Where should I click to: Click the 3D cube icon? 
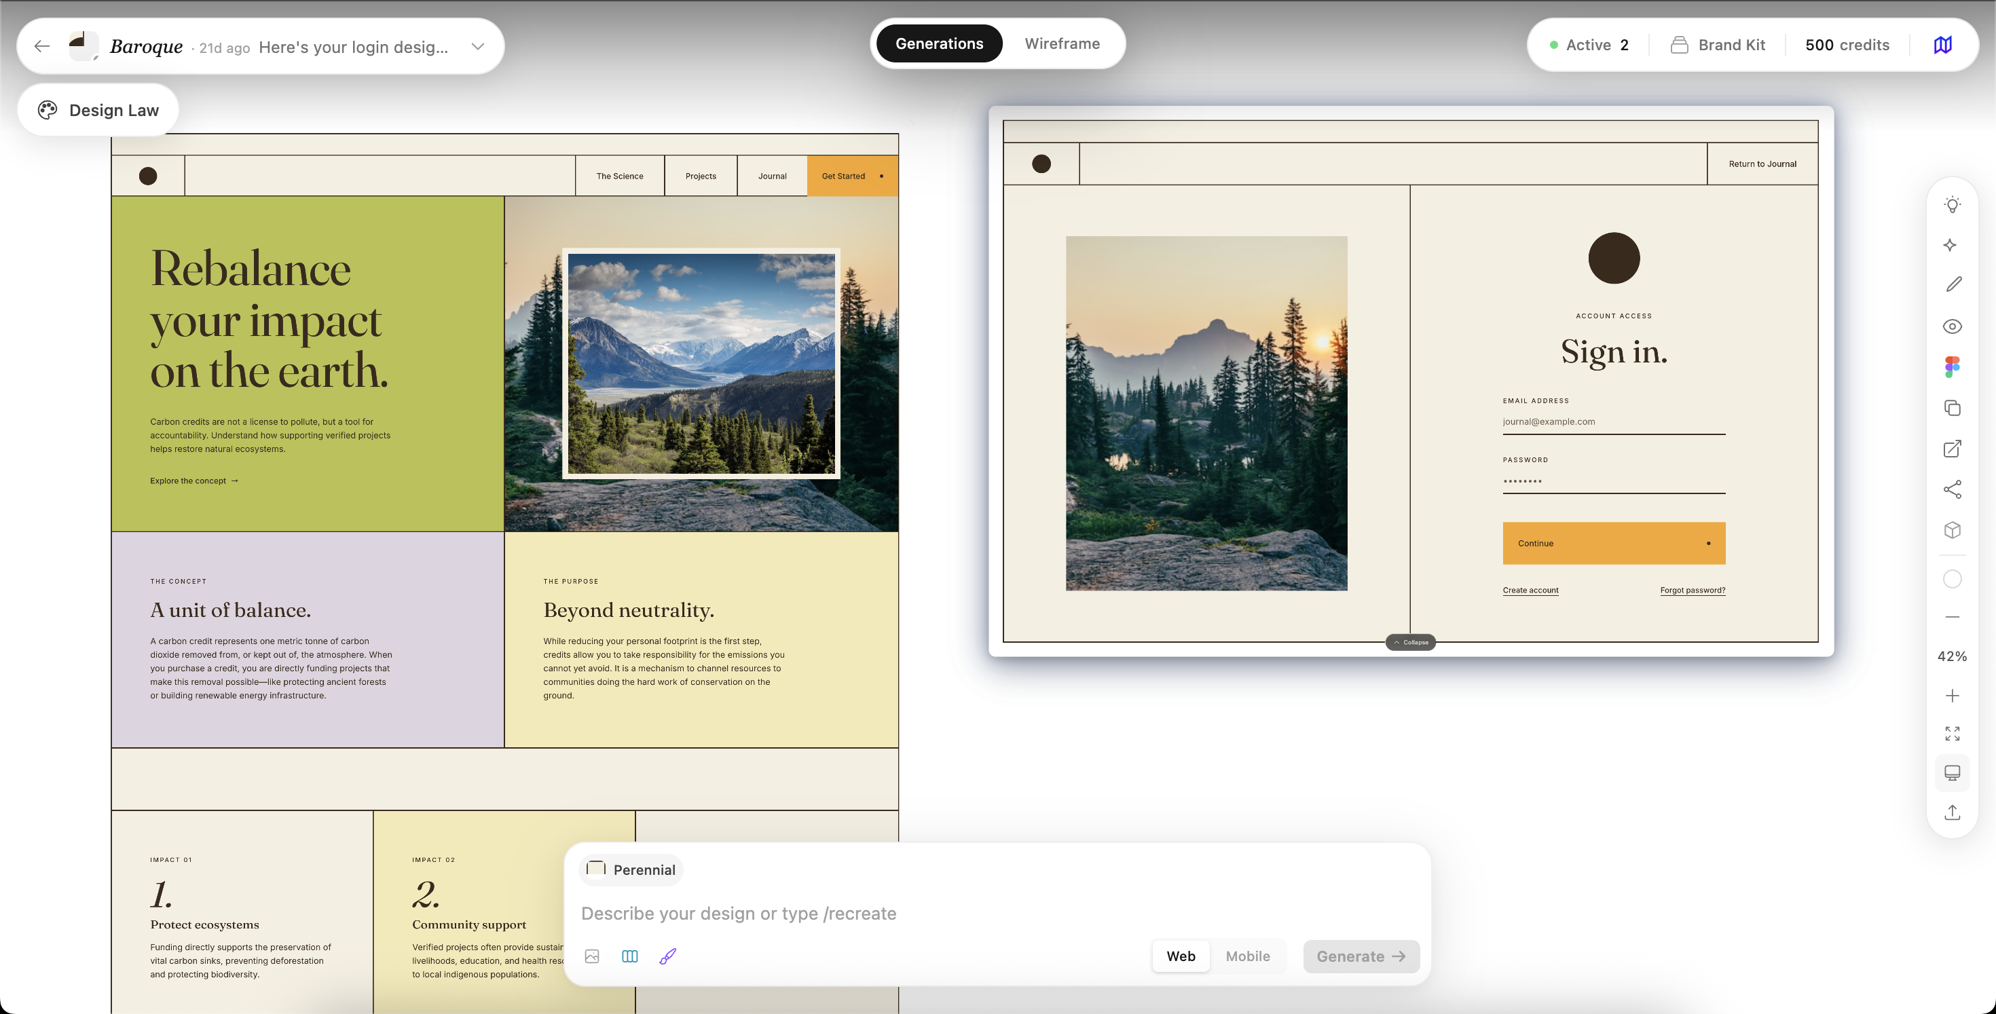(x=1952, y=531)
